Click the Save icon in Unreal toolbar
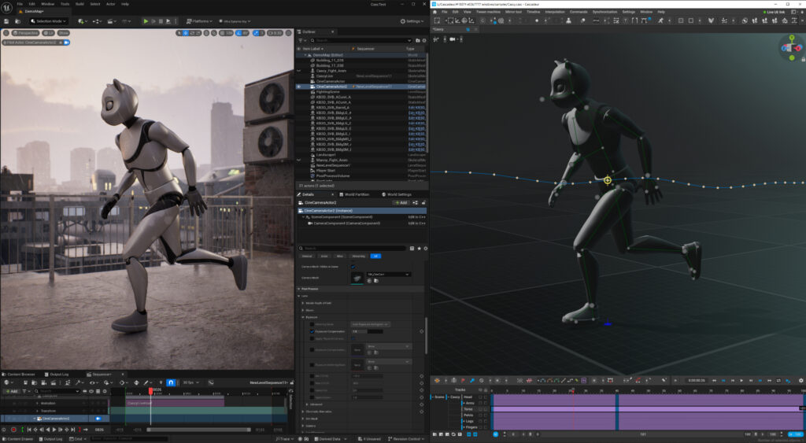Image resolution: width=806 pixels, height=443 pixels. (x=7, y=21)
